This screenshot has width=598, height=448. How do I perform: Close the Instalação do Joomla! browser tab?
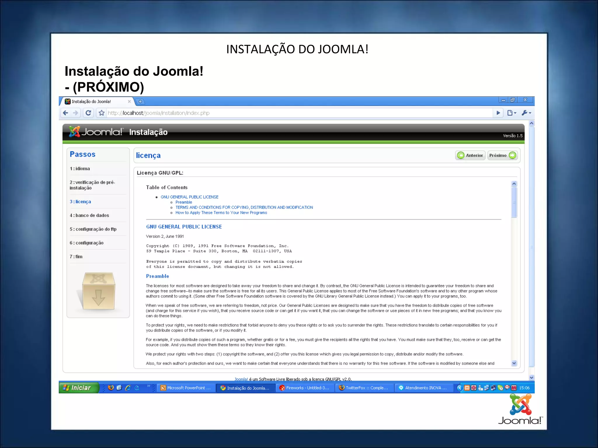click(x=129, y=101)
